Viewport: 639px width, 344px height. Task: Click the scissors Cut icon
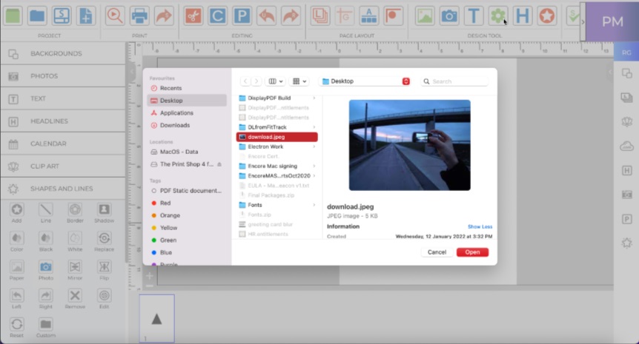(x=193, y=16)
